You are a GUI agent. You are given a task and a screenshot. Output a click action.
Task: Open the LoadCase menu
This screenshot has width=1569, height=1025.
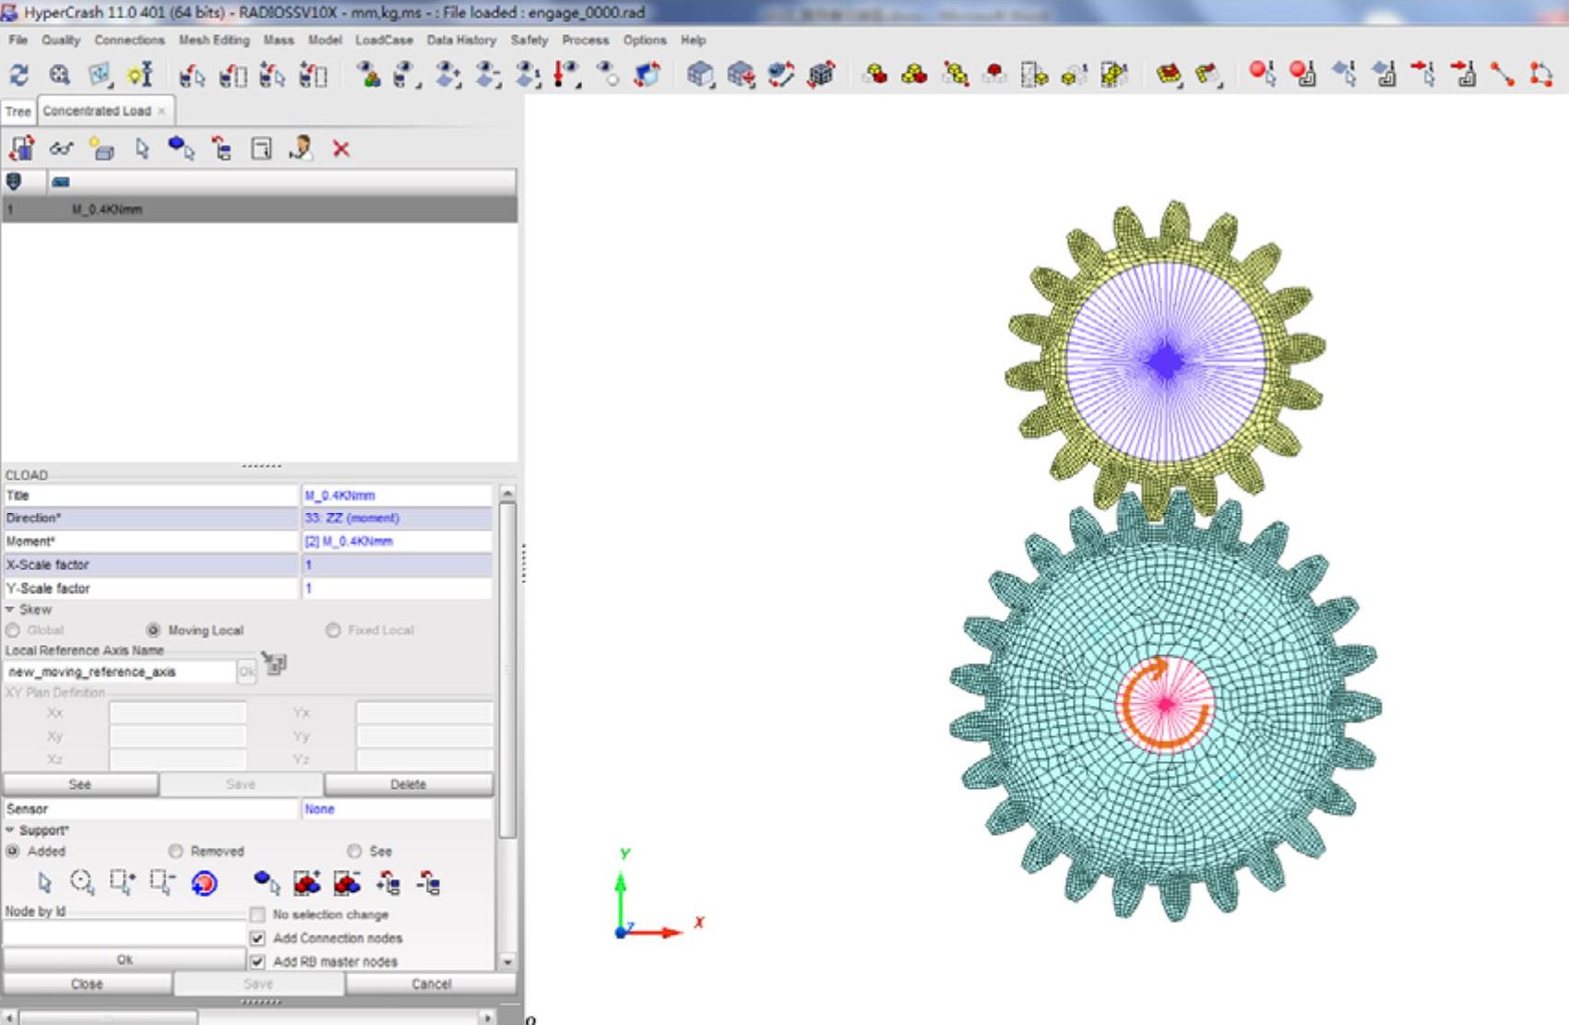pos(384,40)
